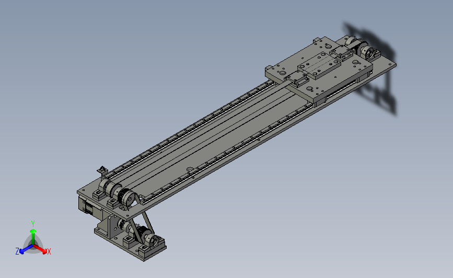
Task: Select the upper timing pulley at the left end
Action: click(x=127, y=198)
